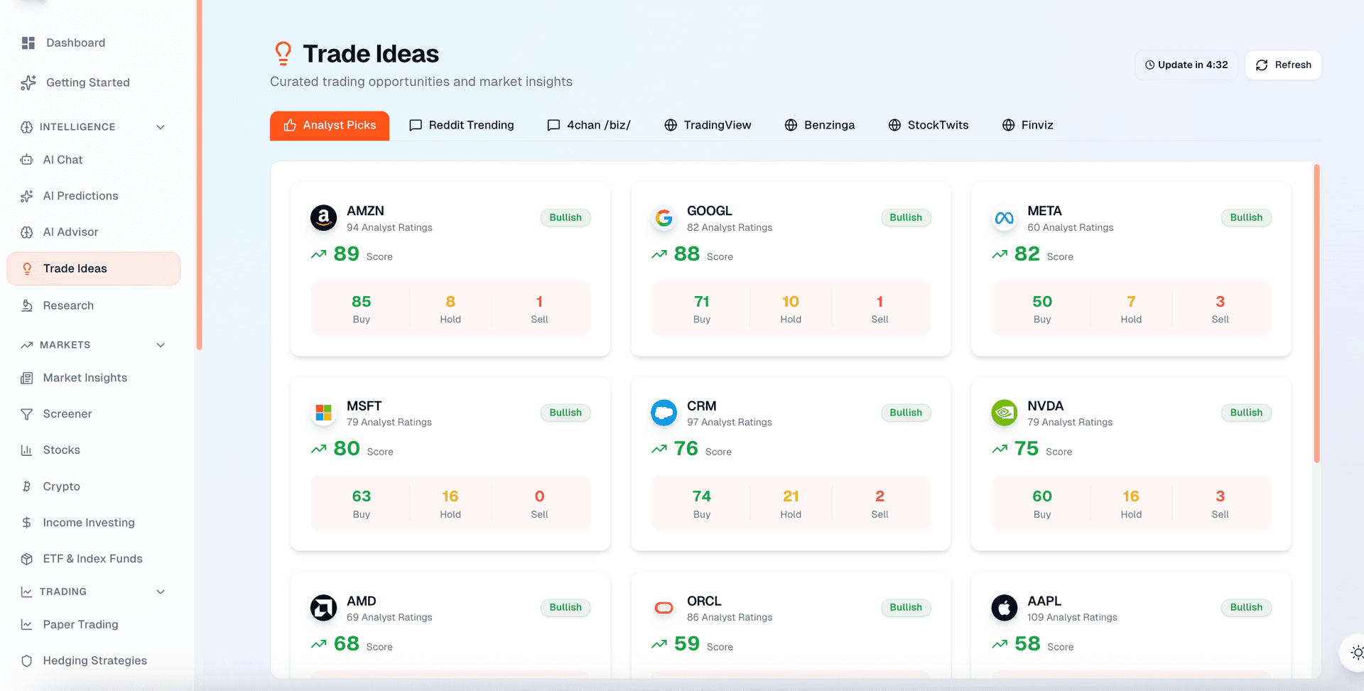This screenshot has height=691, width=1364.
Task: Click the AI Advisor brain icon
Action: 27,232
